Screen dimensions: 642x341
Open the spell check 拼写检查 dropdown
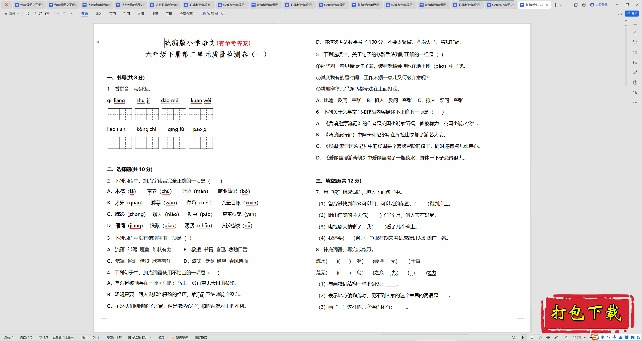tap(140, 337)
